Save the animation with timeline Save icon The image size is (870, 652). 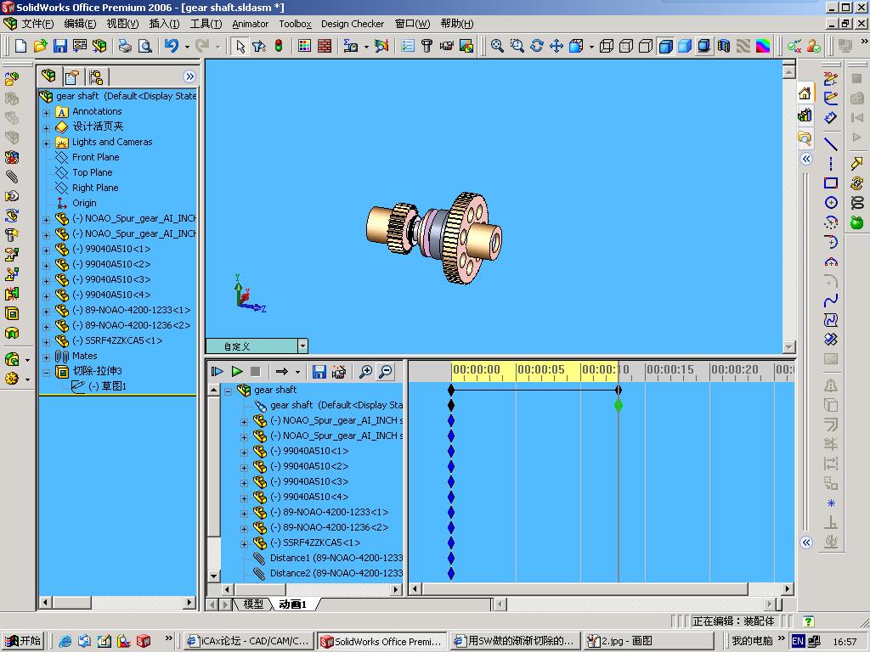(319, 372)
